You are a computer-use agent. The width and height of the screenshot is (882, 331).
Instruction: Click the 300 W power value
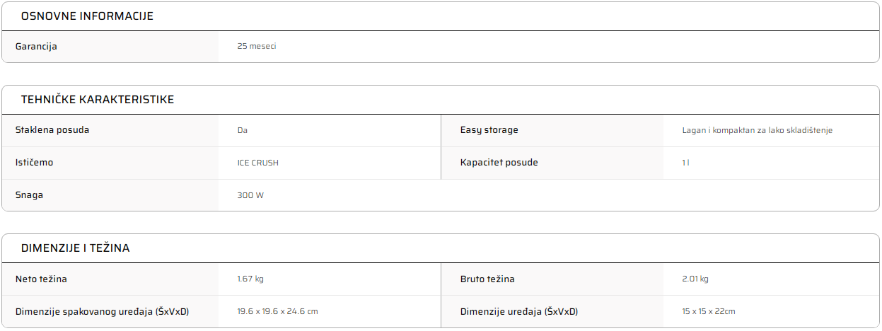250,195
